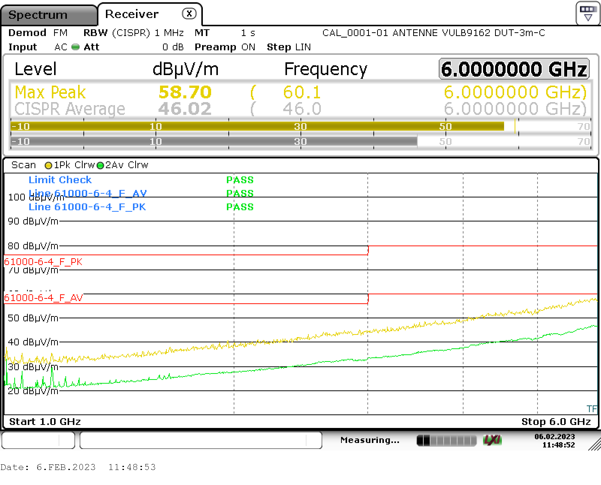The width and height of the screenshot is (601, 485).
Task: Click the 50 dBµV/m axis label
Action: (33, 318)
